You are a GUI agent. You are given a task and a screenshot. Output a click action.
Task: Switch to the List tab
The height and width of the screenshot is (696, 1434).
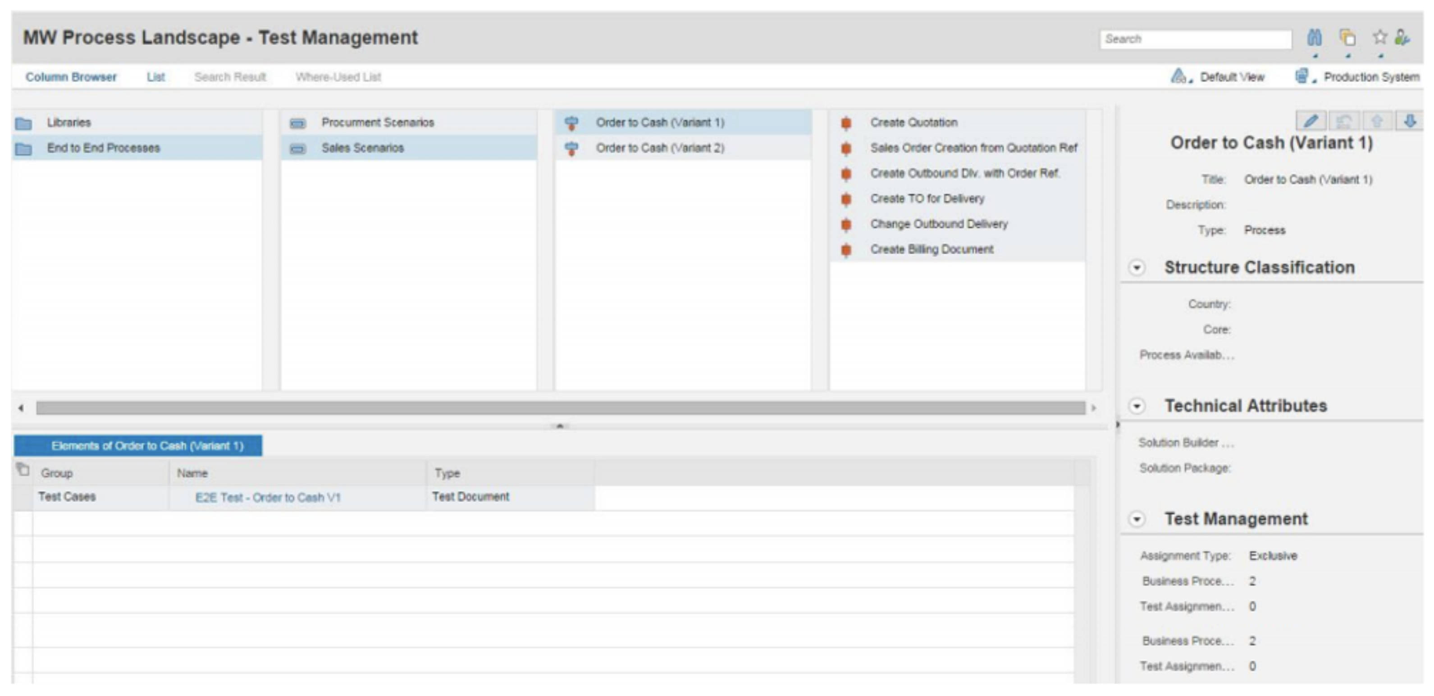coord(155,77)
